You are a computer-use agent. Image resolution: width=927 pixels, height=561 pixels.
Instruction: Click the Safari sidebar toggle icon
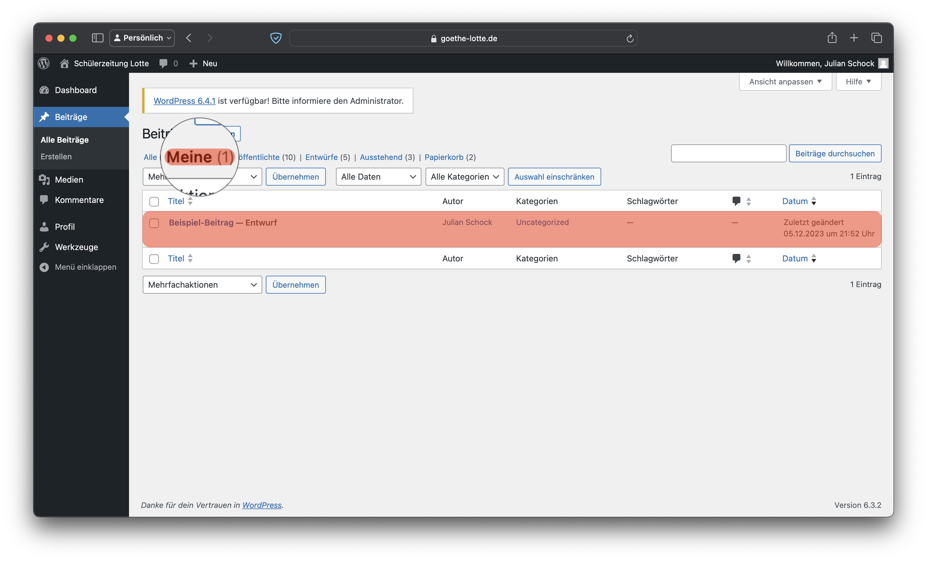click(97, 38)
